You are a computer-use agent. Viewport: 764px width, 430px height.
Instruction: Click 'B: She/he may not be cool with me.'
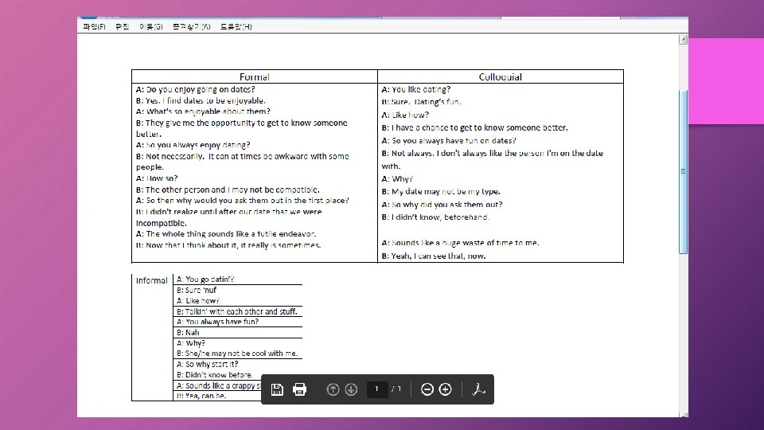point(237,354)
